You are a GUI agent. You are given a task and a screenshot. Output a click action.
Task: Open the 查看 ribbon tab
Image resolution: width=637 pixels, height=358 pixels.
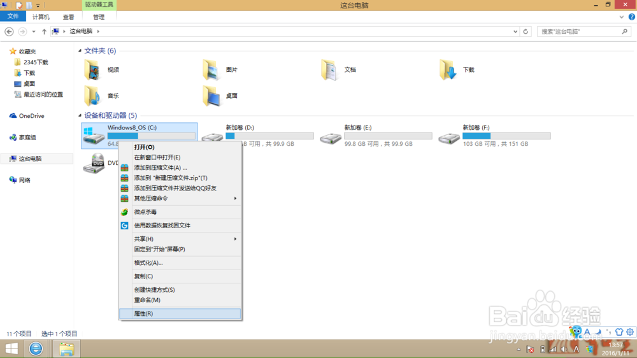[x=68, y=17]
